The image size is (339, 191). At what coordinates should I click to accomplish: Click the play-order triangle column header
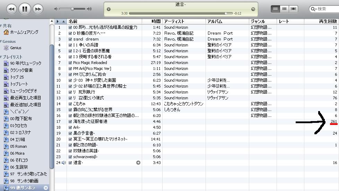[x=58, y=21]
